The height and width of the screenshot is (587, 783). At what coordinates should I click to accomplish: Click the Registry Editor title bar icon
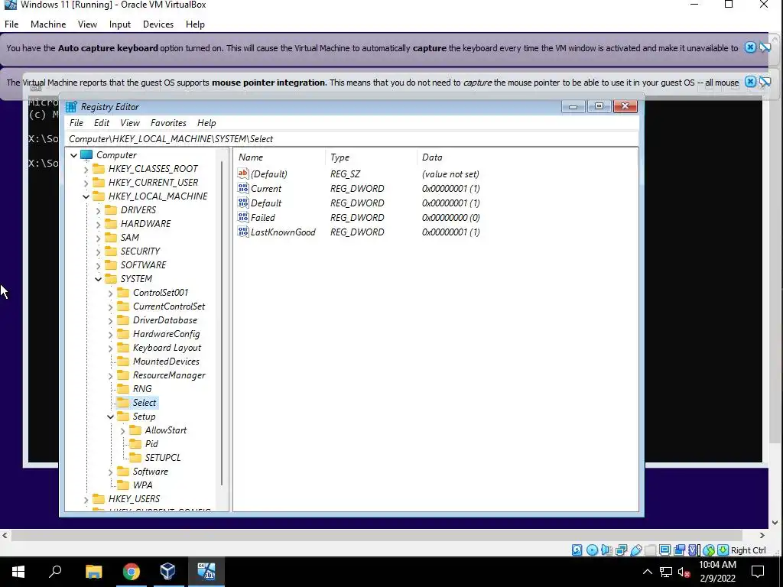coord(71,106)
